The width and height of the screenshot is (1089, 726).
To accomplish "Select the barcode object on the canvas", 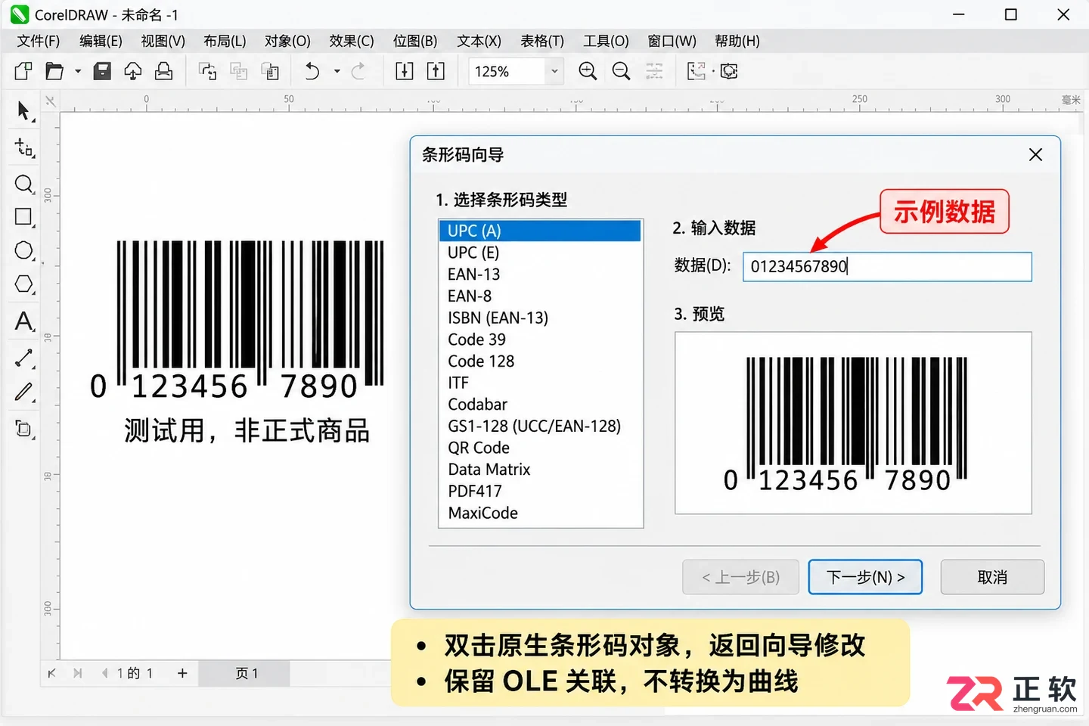I will [238, 319].
